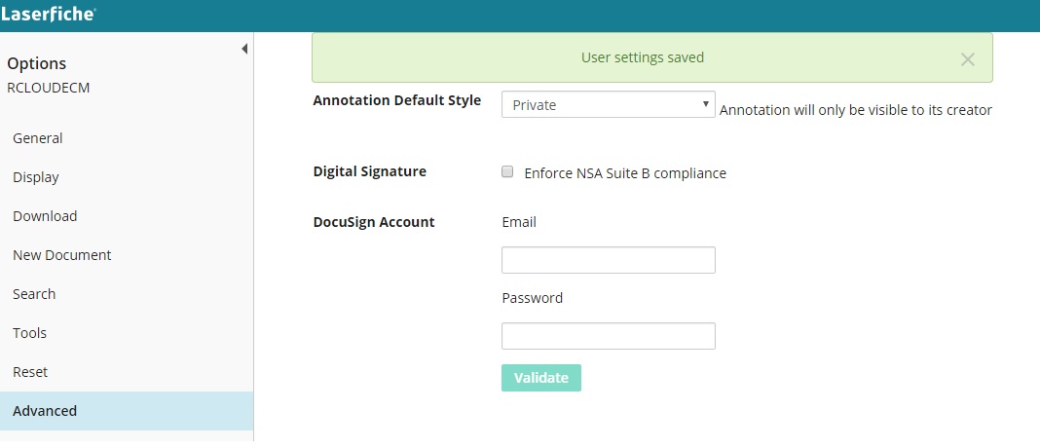Enable Enforce NSA Suite B compliance checkbox
The width and height of the screenshot is (1040, 448).
(507, 172)
